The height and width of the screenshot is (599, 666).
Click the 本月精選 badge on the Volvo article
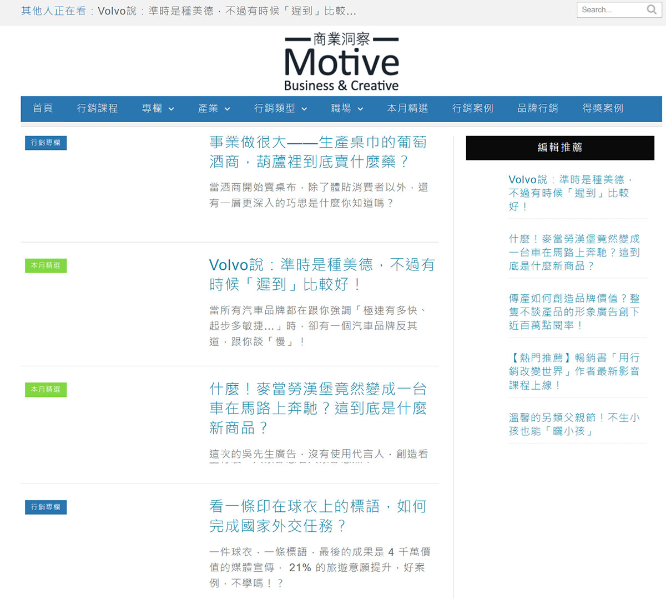coord(46,266)
